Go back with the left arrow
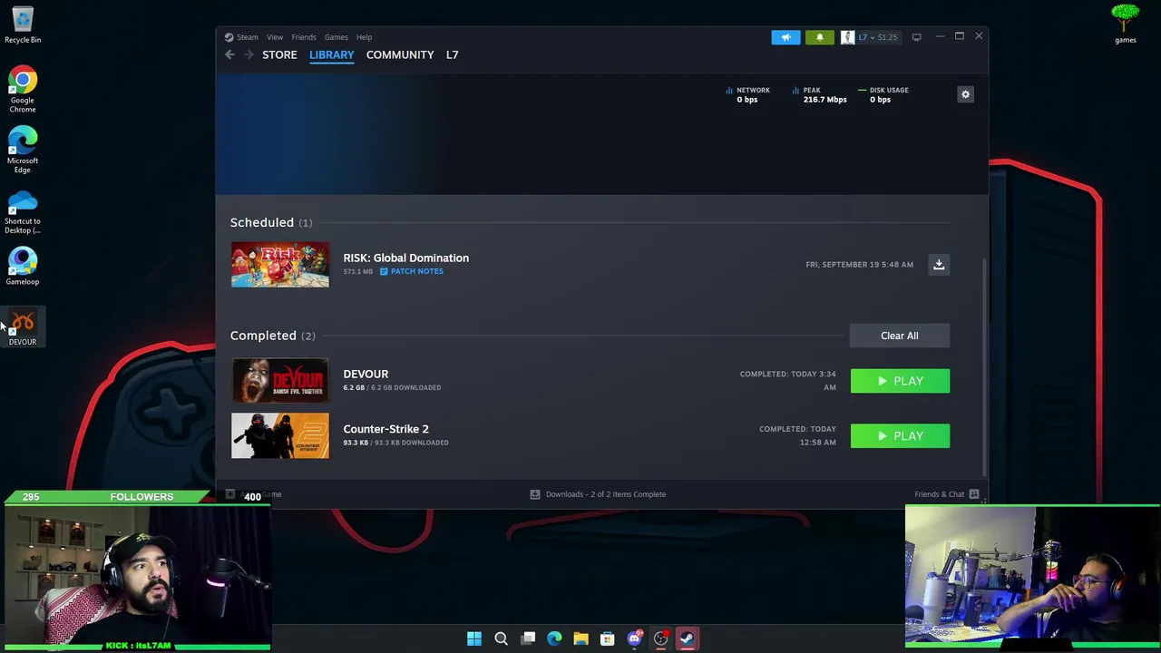The image size is (1161, 653). [x=229, y=54]
